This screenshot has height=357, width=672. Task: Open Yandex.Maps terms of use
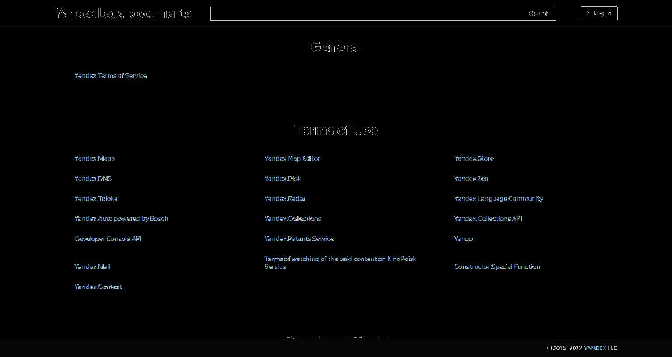pyautogui.click(x=94, y=158)
